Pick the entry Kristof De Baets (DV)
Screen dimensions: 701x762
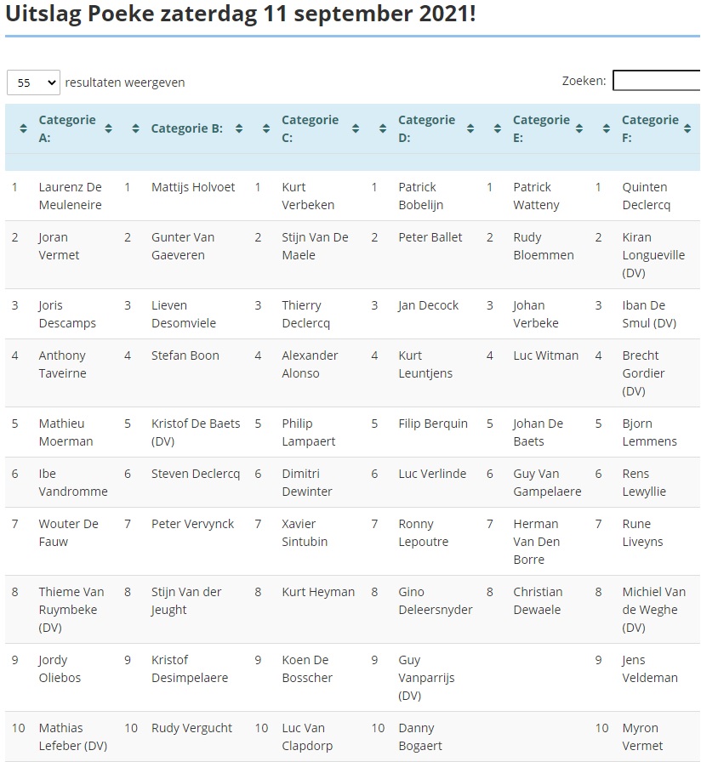[196, 432]
